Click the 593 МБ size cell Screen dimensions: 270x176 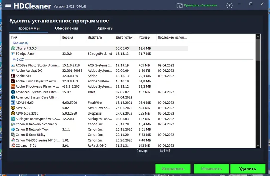(x=144, y=108)
